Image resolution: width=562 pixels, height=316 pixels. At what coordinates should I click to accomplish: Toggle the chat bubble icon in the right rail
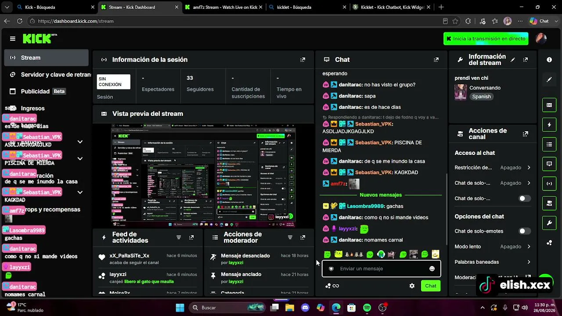tap(549, 164)
